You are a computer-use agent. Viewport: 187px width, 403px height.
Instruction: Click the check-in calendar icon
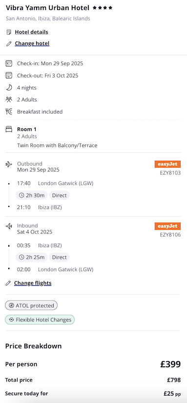coord(9,63)
